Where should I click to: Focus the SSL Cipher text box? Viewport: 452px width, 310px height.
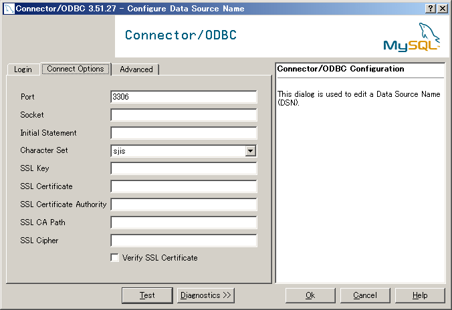point(184,241)
